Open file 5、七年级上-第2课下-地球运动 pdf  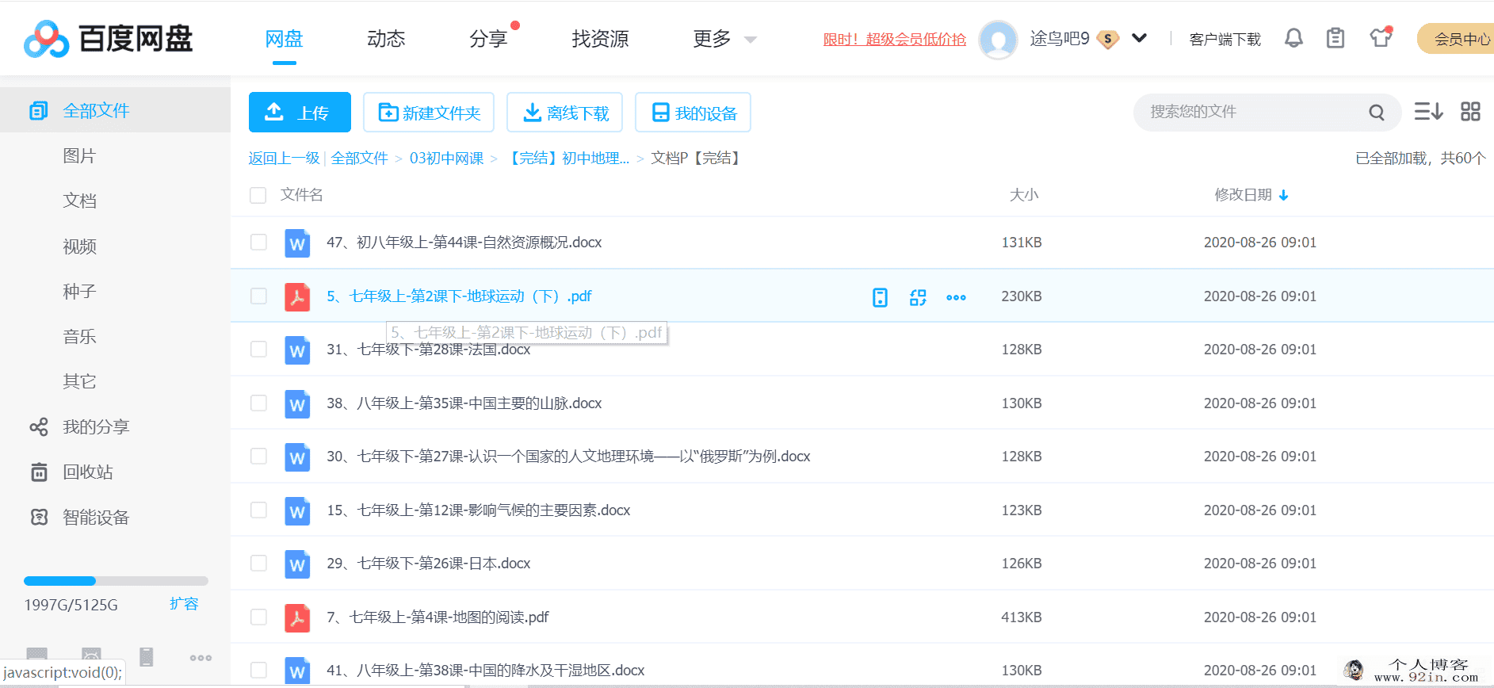click(x=459, y=296)
